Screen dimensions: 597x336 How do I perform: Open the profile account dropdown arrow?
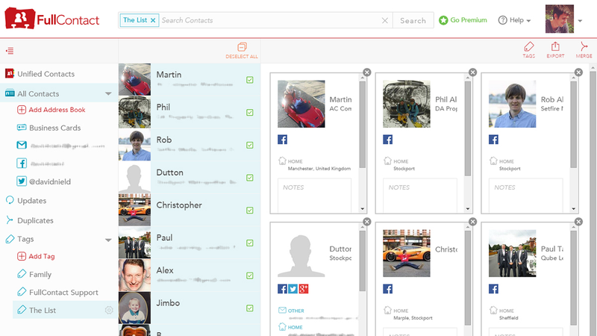tap(580, 21)
